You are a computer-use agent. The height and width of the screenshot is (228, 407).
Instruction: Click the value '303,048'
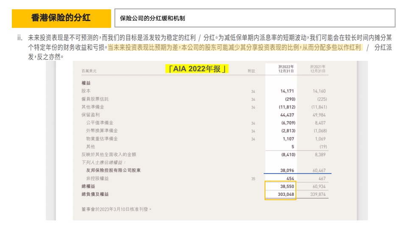point(286,194)
